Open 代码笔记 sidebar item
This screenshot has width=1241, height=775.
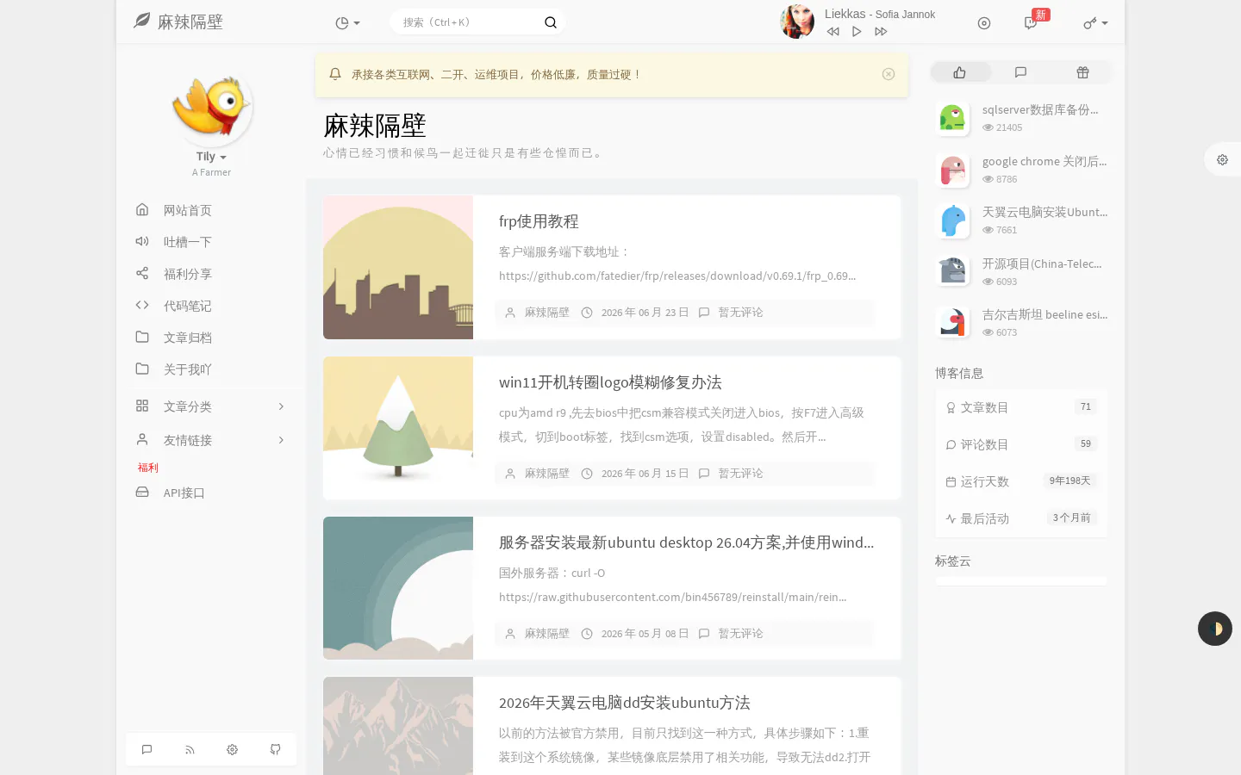click(x=211, y=306)
